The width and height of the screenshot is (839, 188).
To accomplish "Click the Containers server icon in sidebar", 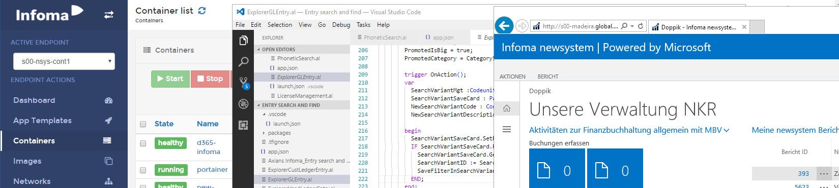I will tap(107, 141).
